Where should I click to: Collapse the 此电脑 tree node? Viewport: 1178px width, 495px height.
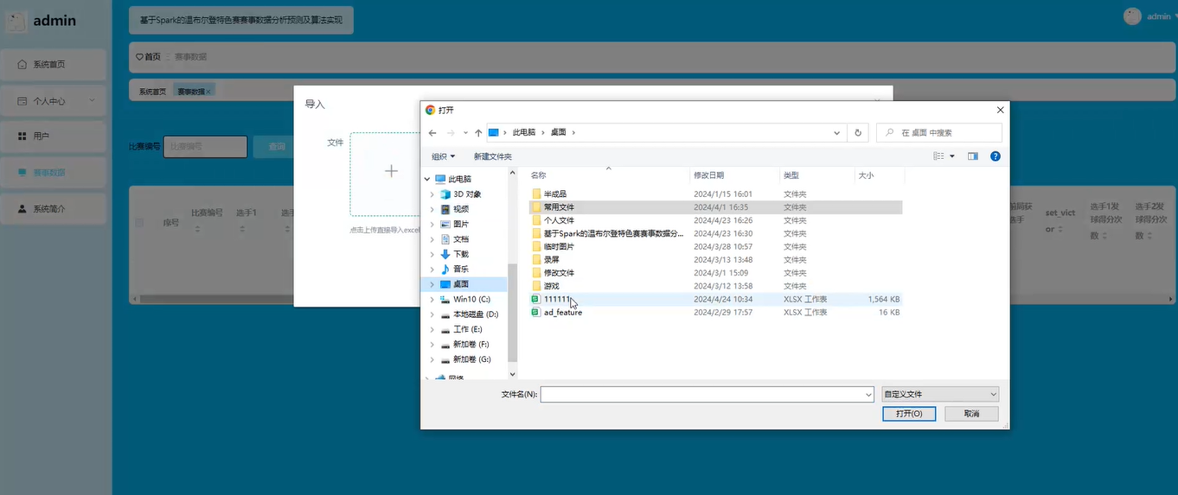point(426,179)
